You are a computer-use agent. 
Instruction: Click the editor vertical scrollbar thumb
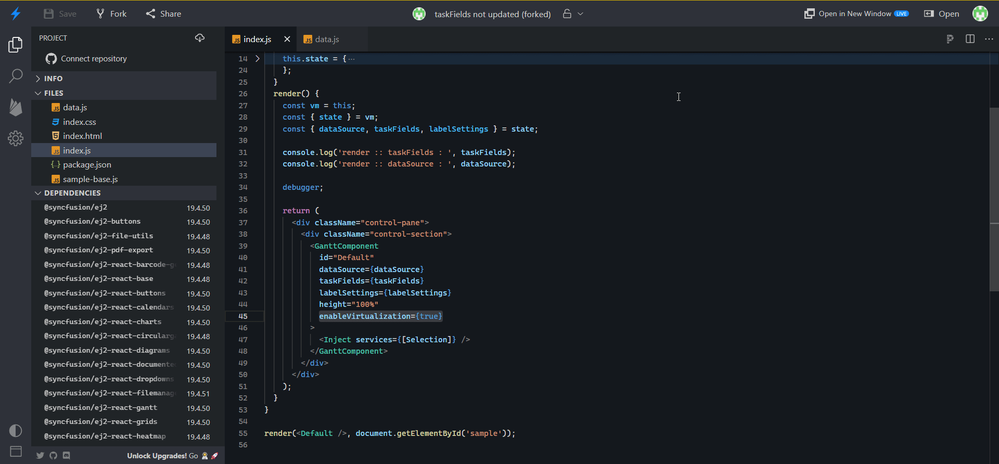994,199
